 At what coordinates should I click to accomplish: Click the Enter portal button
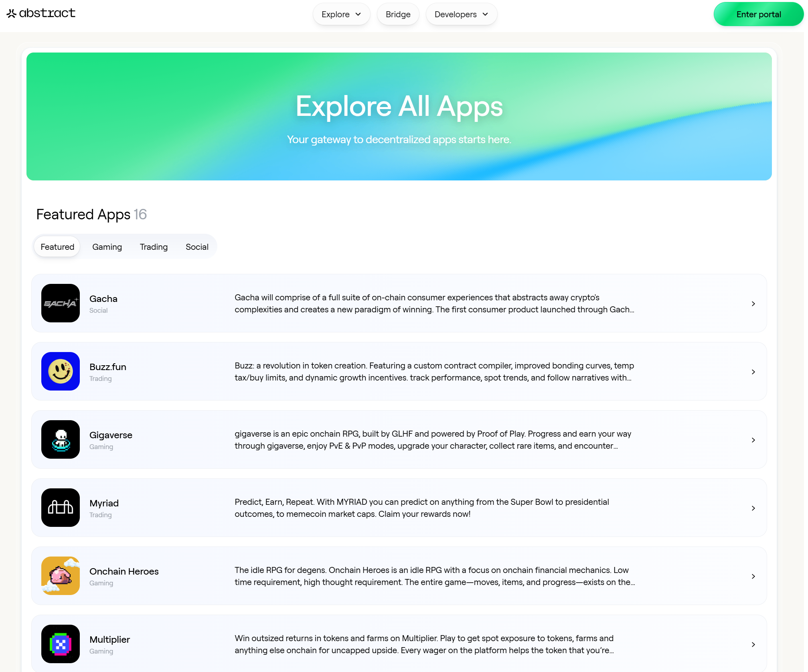758,14
